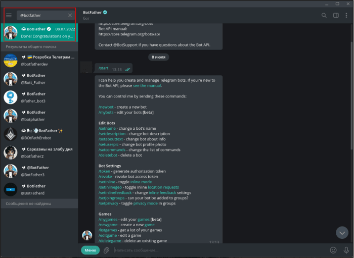Open the three-dot chat options menu
The image size is (354, 258).
346,15
